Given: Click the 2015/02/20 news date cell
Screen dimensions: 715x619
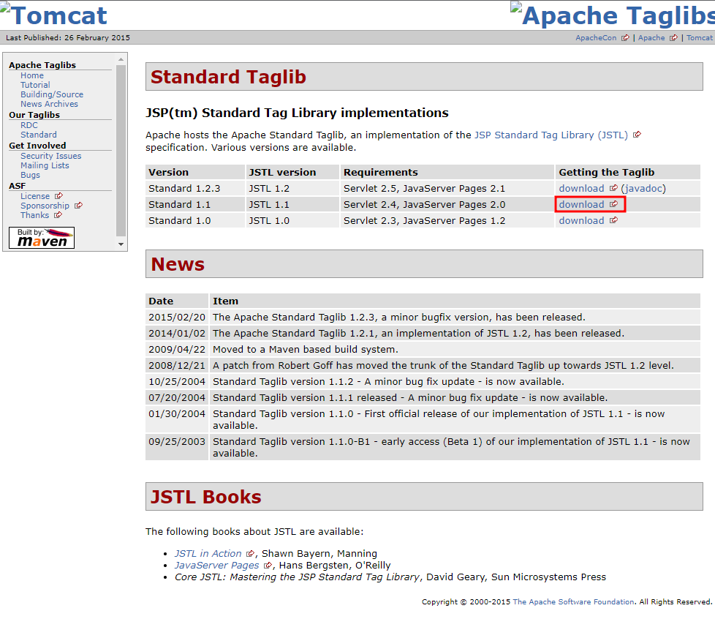Looking at the screenshot, I should [x=177, y=318].
